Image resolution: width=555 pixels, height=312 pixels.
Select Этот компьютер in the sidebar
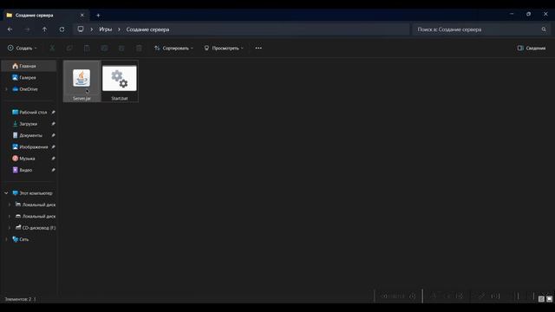[33, 193]
